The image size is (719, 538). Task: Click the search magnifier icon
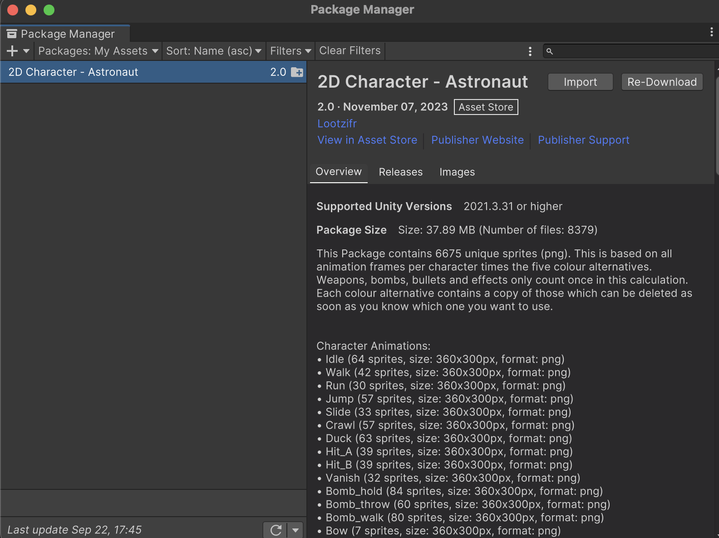pos(550,51)
